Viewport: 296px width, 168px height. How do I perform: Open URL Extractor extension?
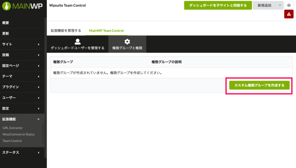13,128
